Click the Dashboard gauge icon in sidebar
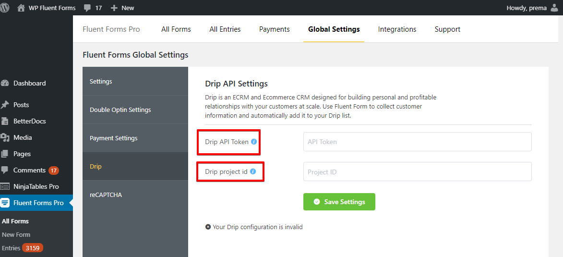Image resolution: width=563 pixels, height=257 pixels. click(5, 84)
